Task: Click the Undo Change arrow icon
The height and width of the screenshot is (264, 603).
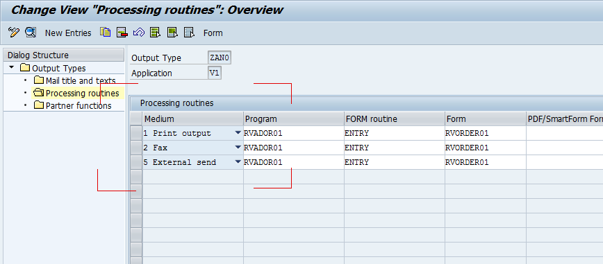Action: [x=139, y=33]
